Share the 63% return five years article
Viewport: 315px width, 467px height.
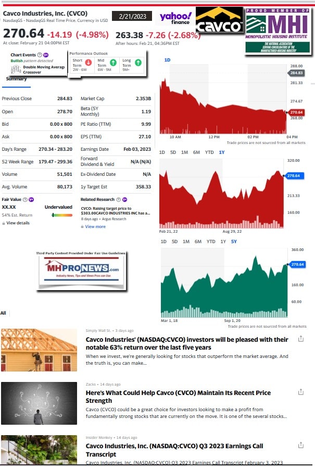point(301,339)
